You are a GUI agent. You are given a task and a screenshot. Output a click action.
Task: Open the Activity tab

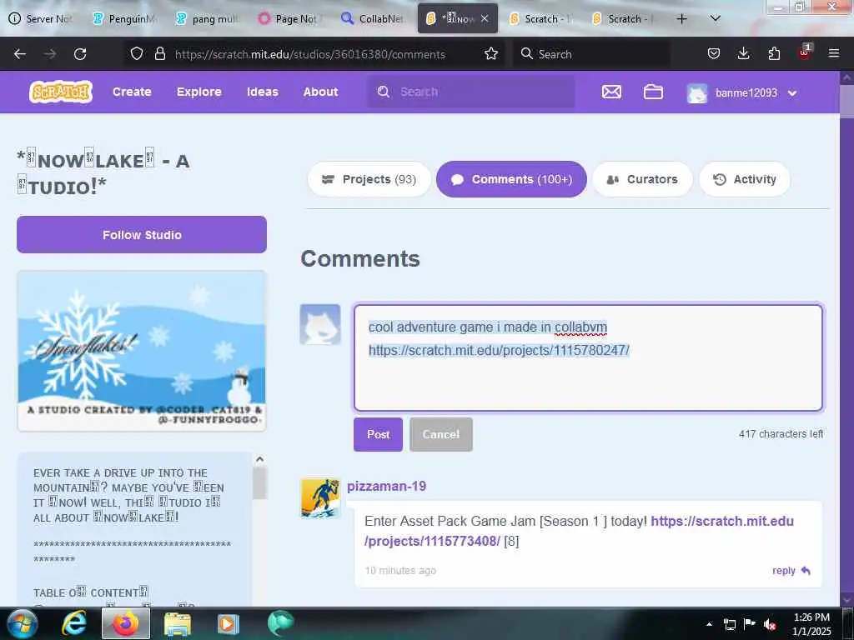(745, 179)
